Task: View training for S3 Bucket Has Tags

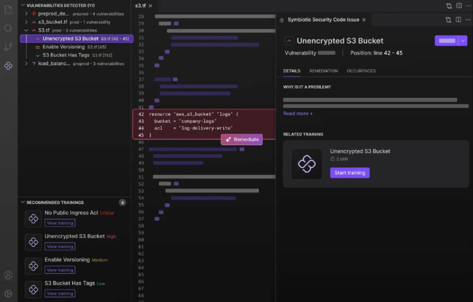Action: (x=60, y=294)
